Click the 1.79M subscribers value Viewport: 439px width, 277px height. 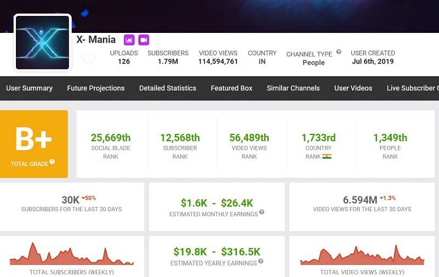168,61
